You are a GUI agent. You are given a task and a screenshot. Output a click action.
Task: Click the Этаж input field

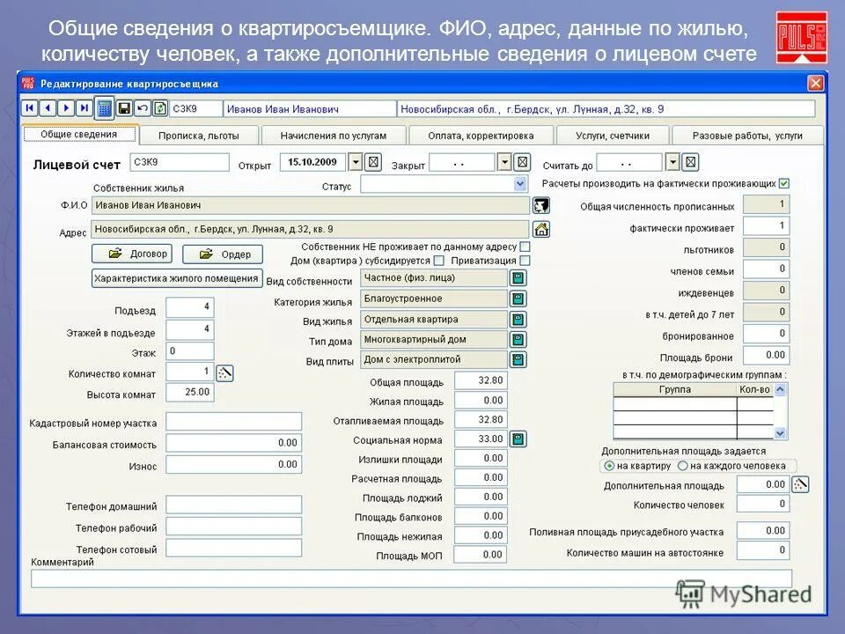point(190,351)
